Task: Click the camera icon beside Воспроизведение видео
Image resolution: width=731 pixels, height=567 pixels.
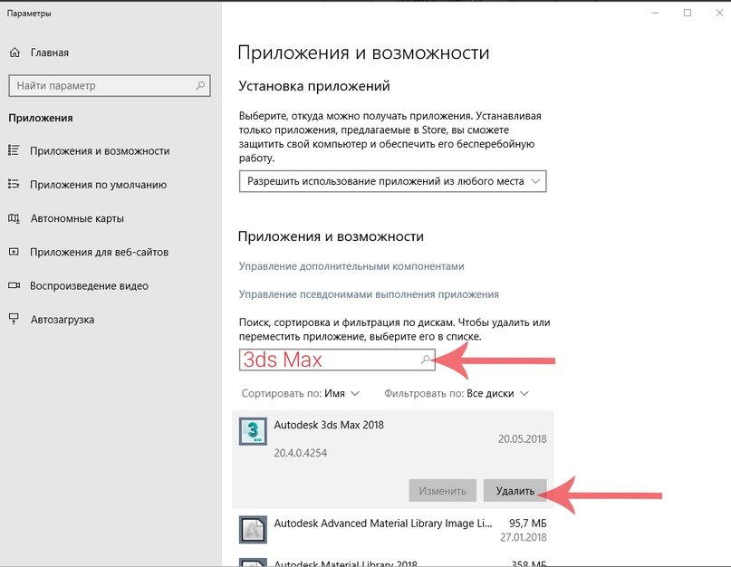Action: (14, 285)
